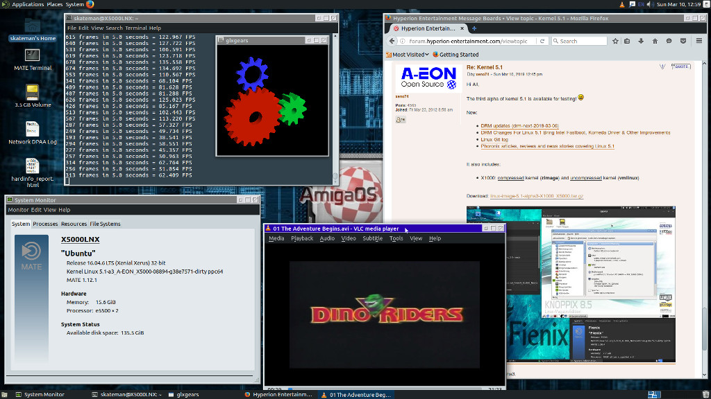Expand the Most Visited bookmarks dropdown
The image size is (711, 399).
[x=407, y=54]
